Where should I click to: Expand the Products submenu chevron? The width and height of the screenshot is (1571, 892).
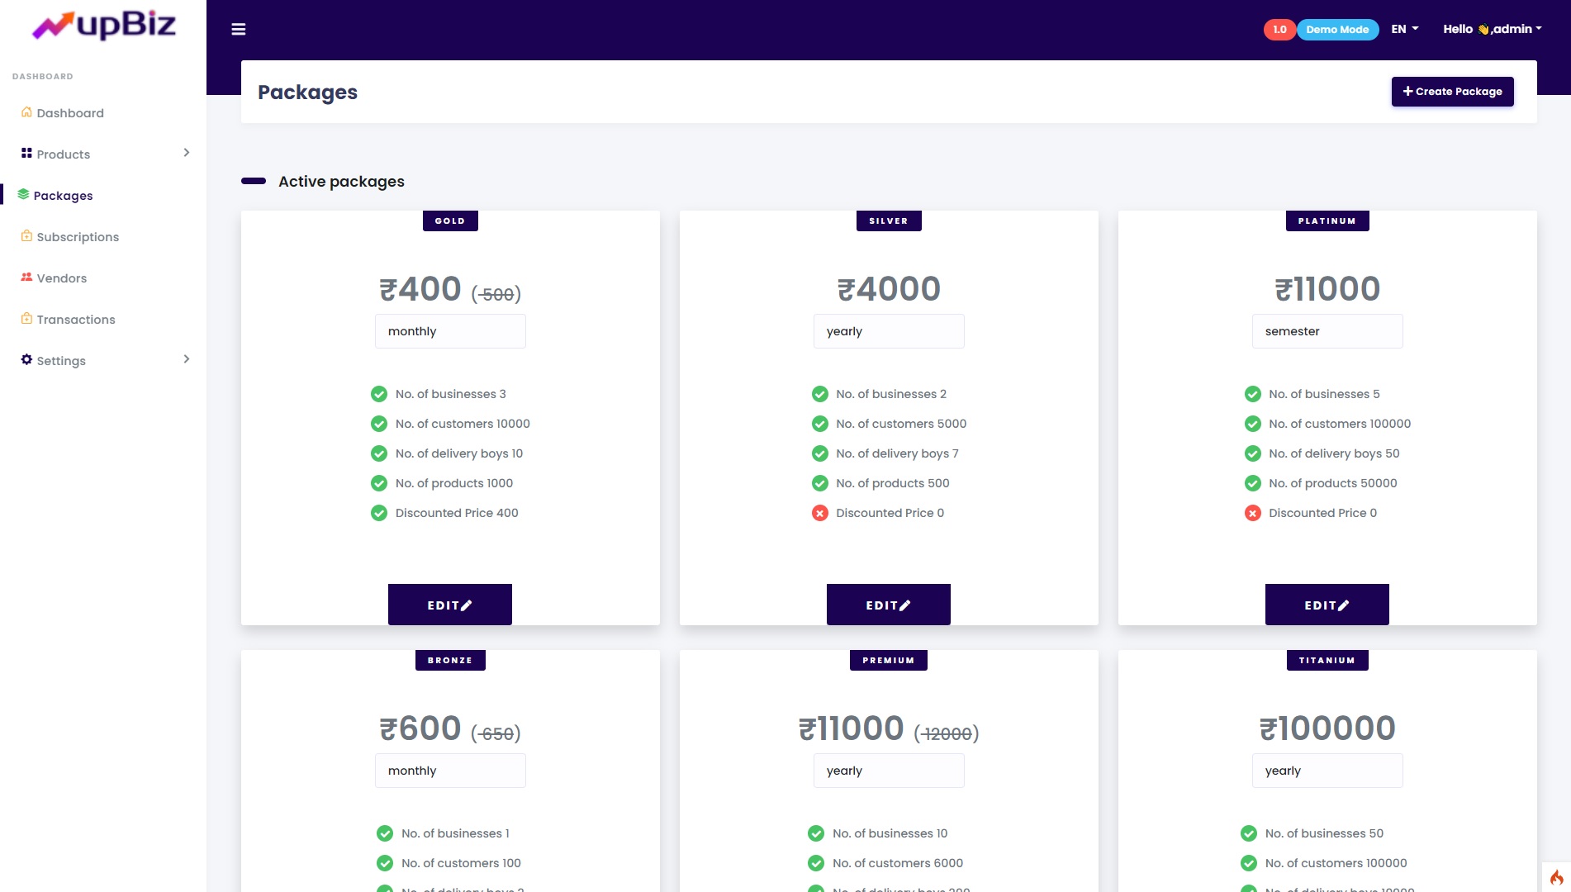click(x=187, y=153)
